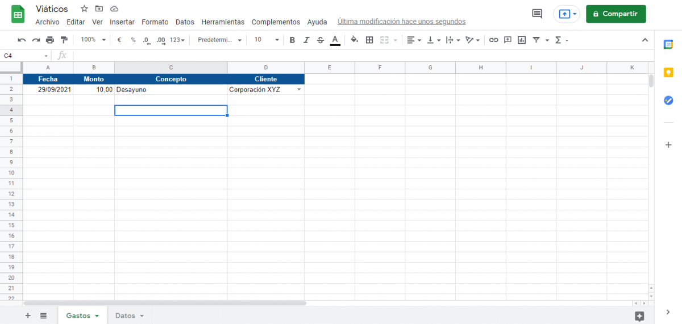The width and height of the screenshot is (682, 324).
Task: Open the text color picker
Action: point(335,40)
